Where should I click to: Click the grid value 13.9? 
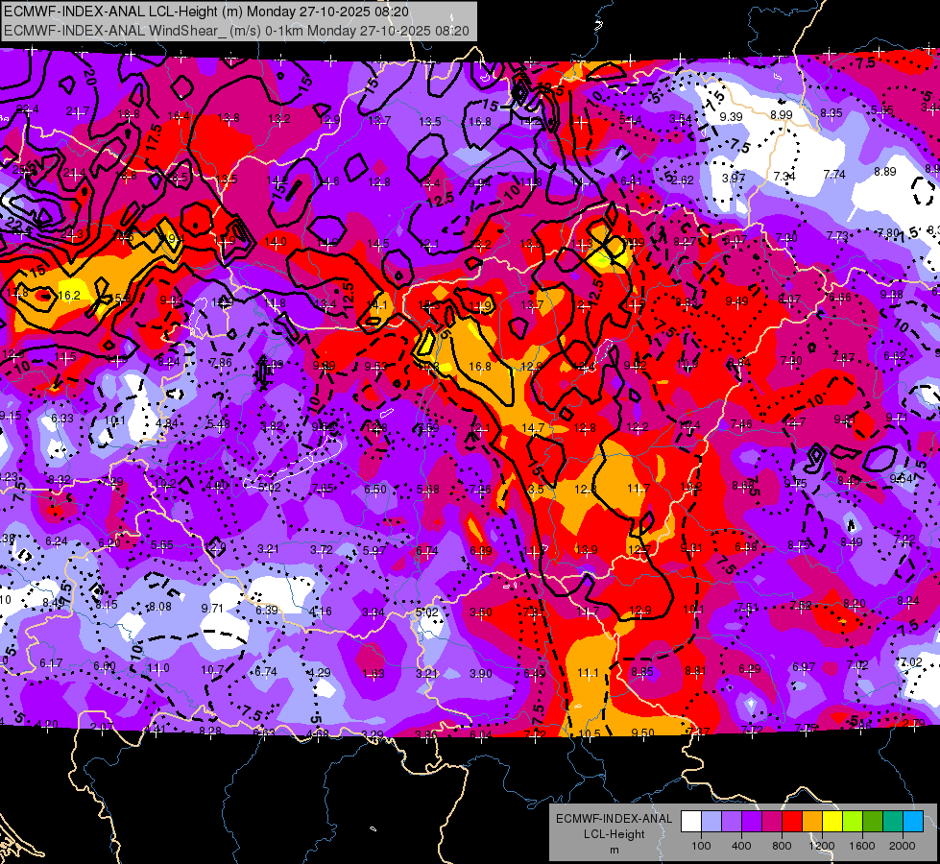point(587,550)
